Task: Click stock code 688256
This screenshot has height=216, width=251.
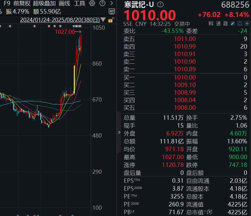Action: coord(235,5)
